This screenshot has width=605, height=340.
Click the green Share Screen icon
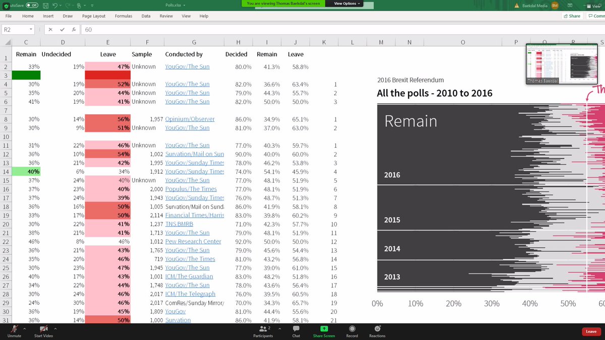324,328
